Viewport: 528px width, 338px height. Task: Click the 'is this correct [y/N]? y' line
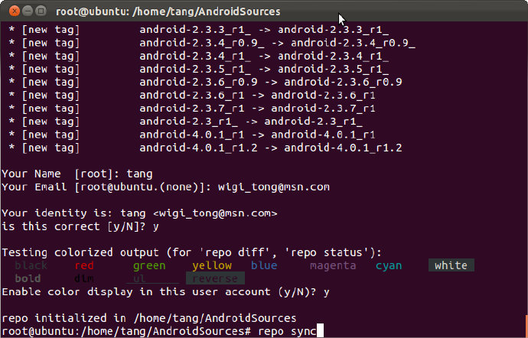[80, 226]
